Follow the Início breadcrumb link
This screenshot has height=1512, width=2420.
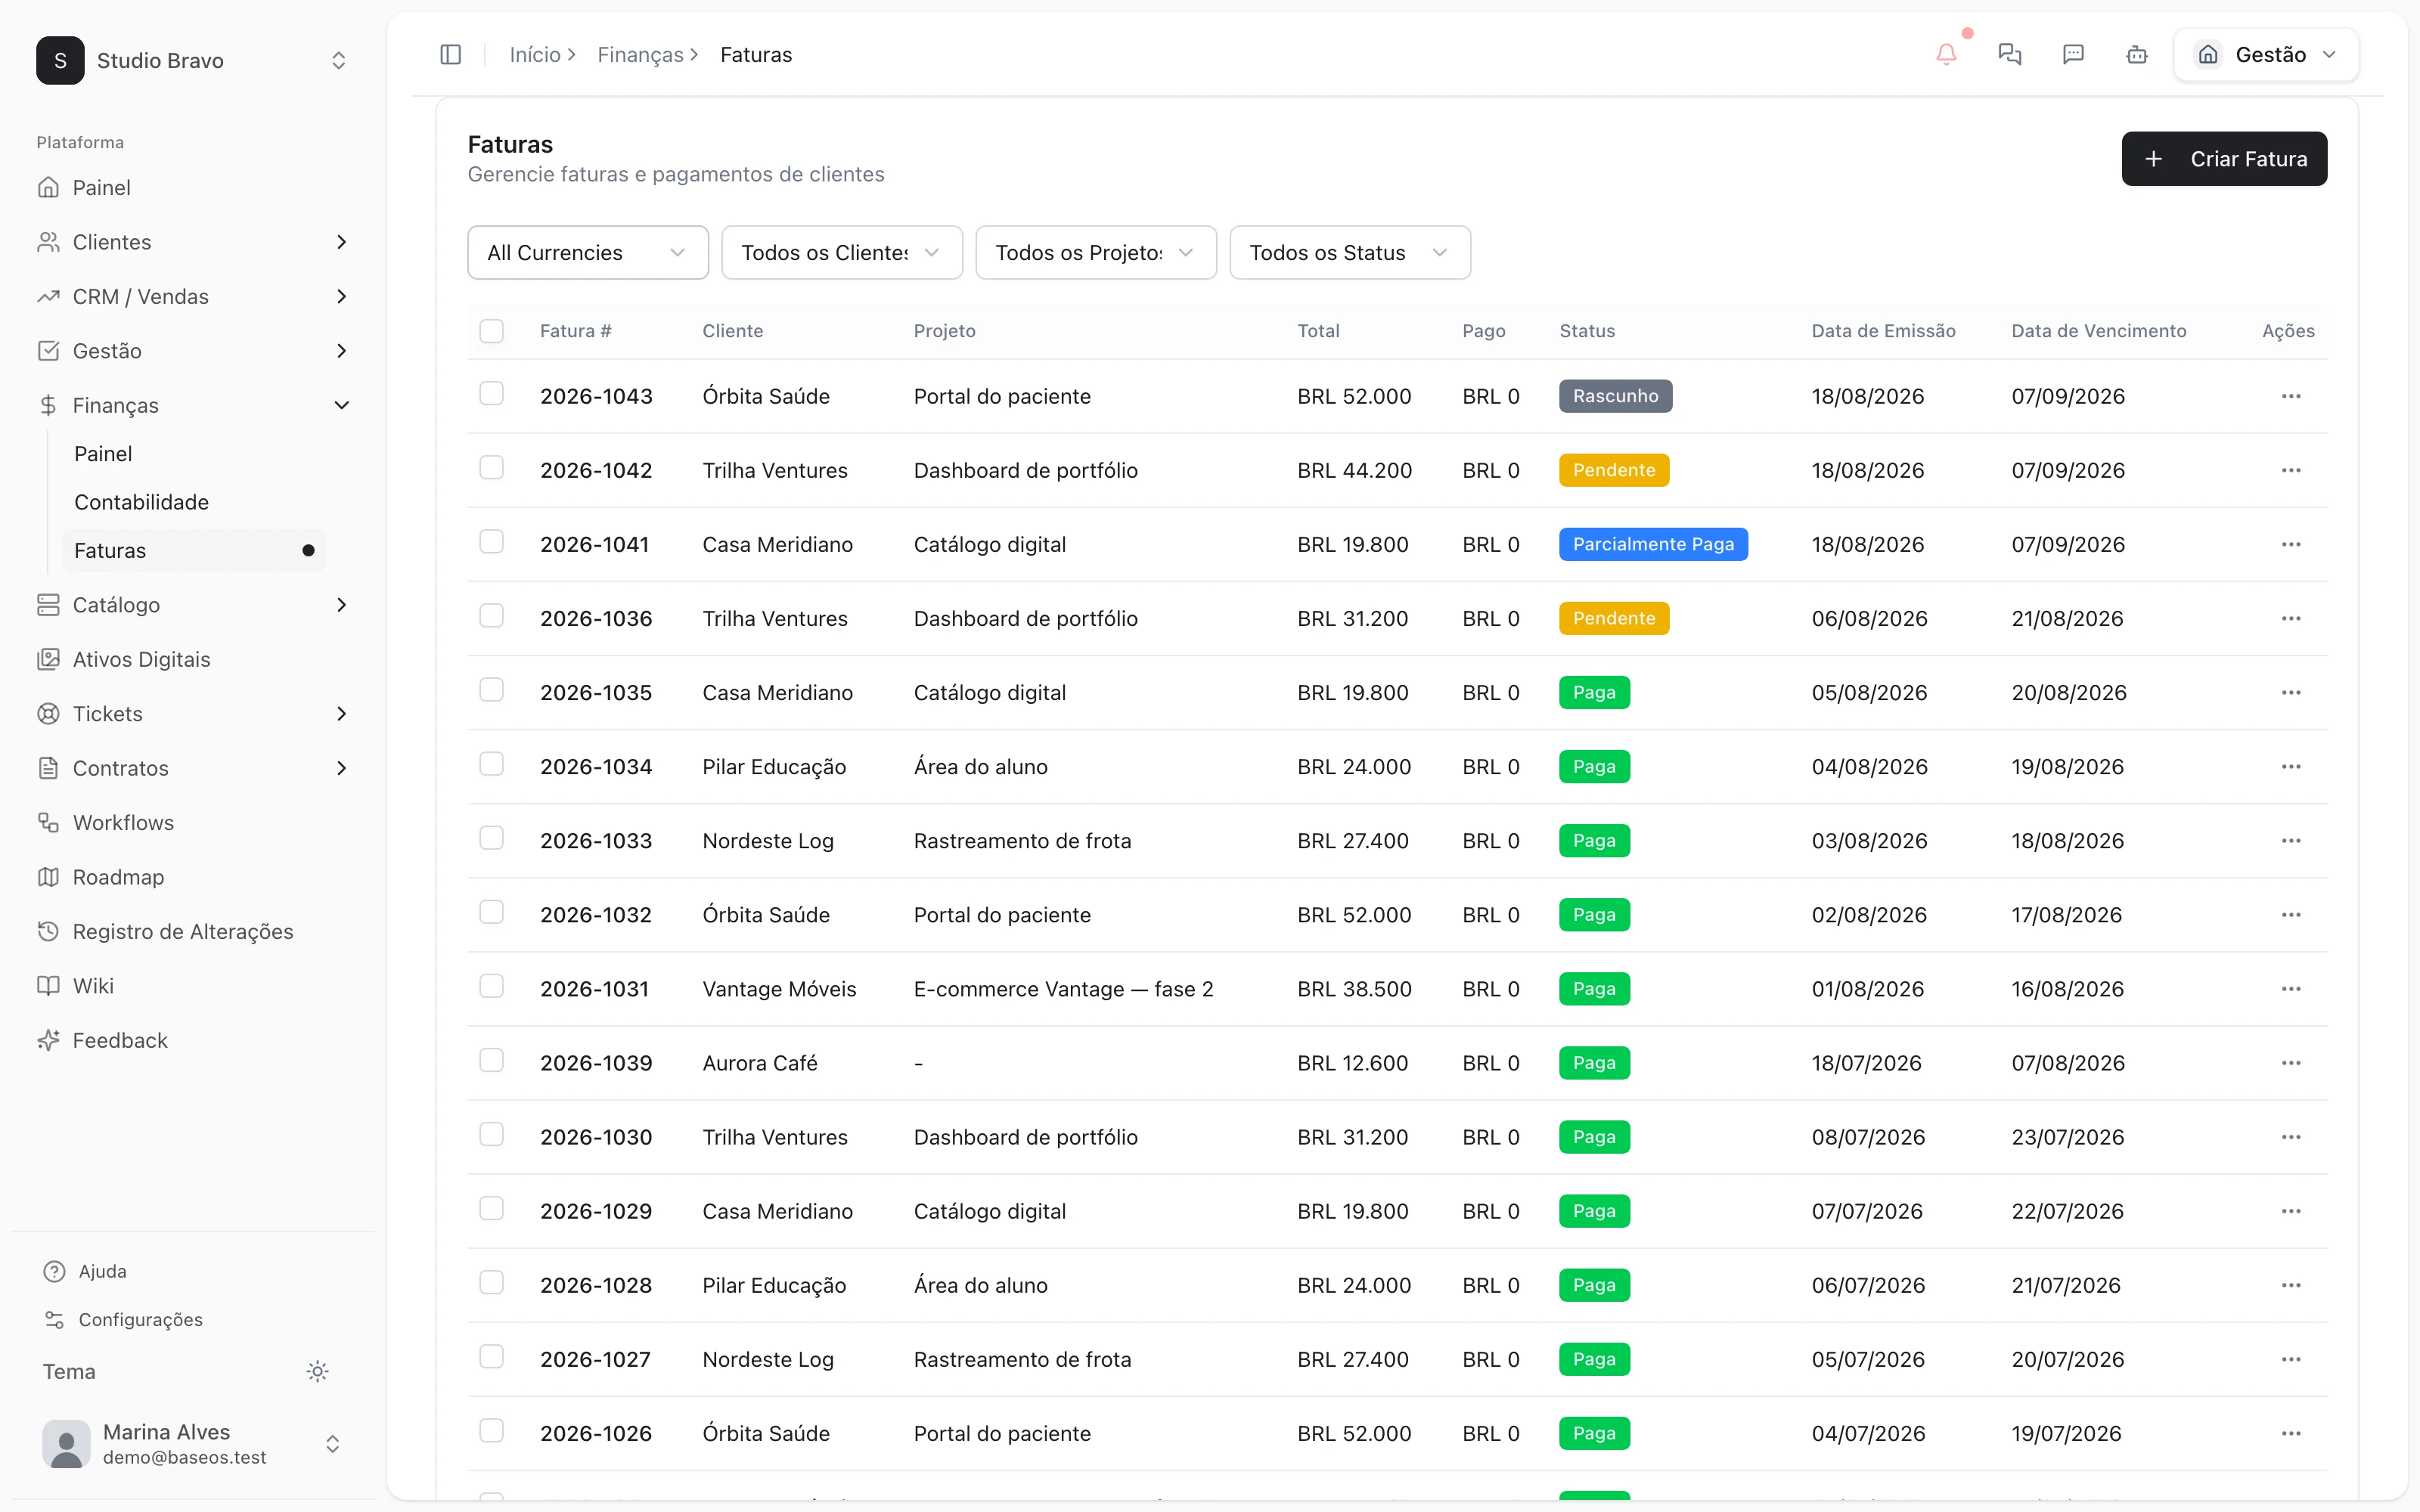[x=535, y=55]
